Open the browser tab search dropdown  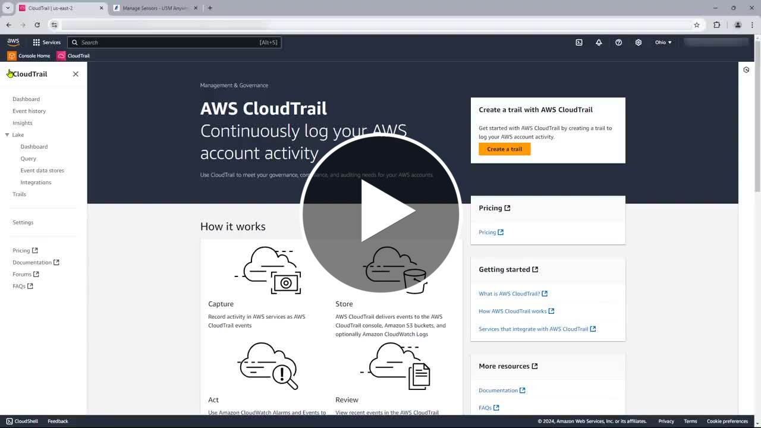click(x=8, y=8)
